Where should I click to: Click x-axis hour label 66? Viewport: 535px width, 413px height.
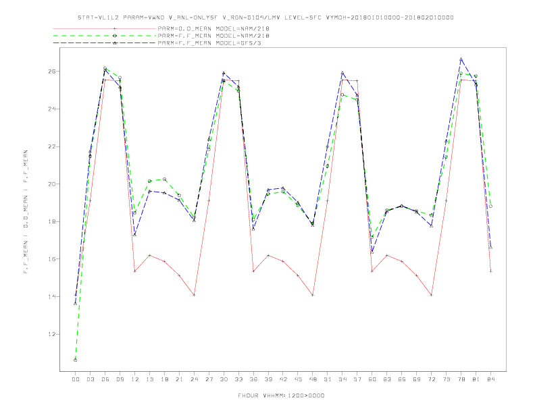[x=402, y=379]
